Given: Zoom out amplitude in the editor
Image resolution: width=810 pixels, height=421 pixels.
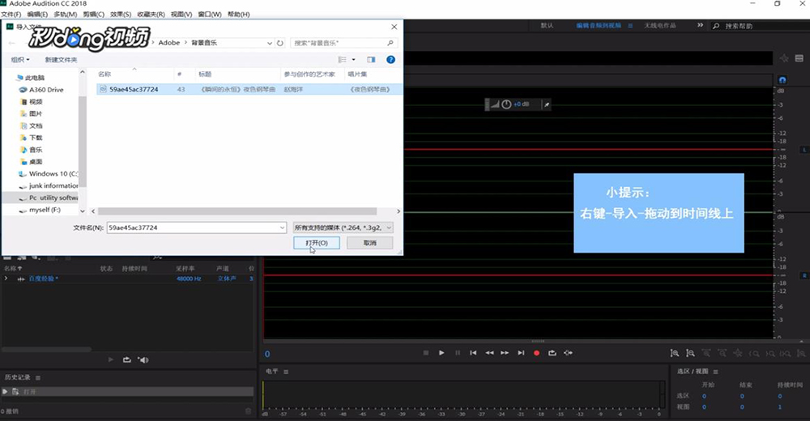Looking at the screenshot, I should pos(690,353).
